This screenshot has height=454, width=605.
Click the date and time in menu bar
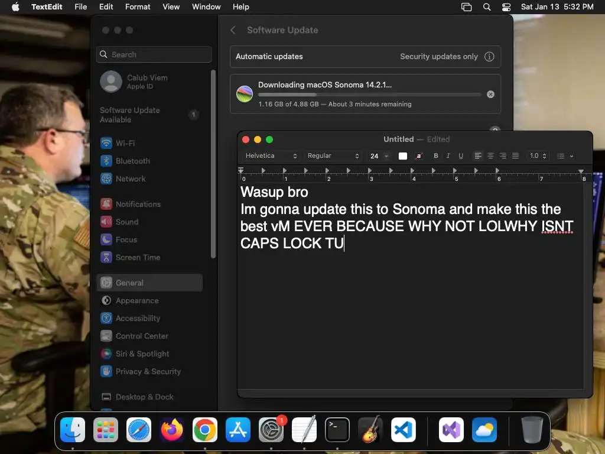point(557,7)
